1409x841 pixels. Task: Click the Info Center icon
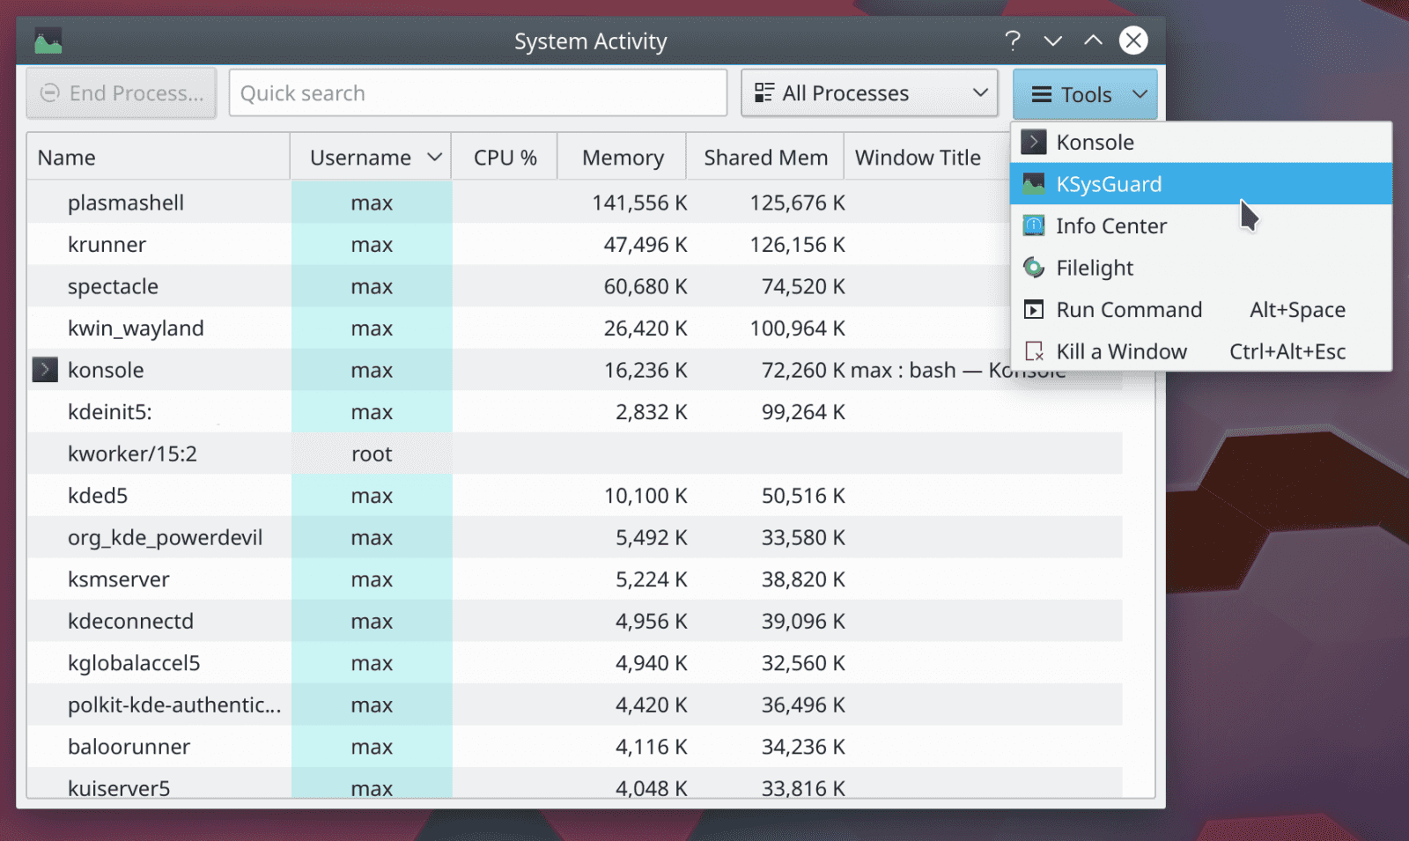click(1032, 225)
